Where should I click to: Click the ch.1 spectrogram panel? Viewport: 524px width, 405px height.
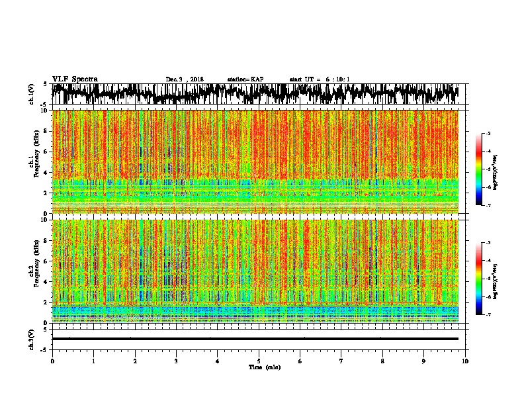pyautogui.click(x=255, y=161)
